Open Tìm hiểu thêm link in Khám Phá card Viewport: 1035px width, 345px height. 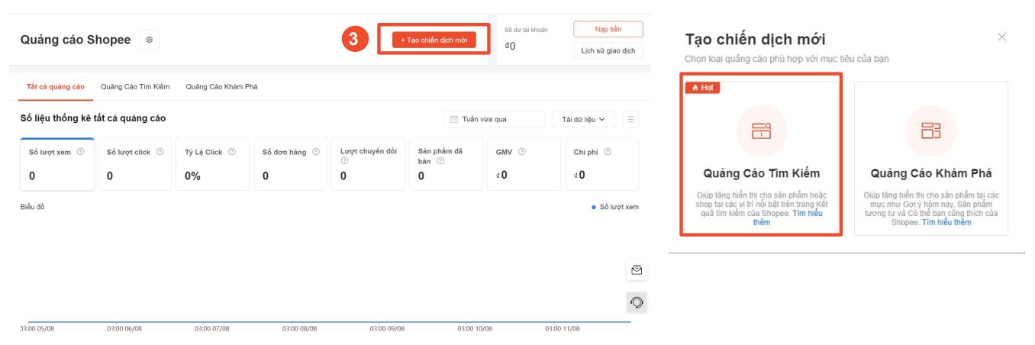[946, 222]
